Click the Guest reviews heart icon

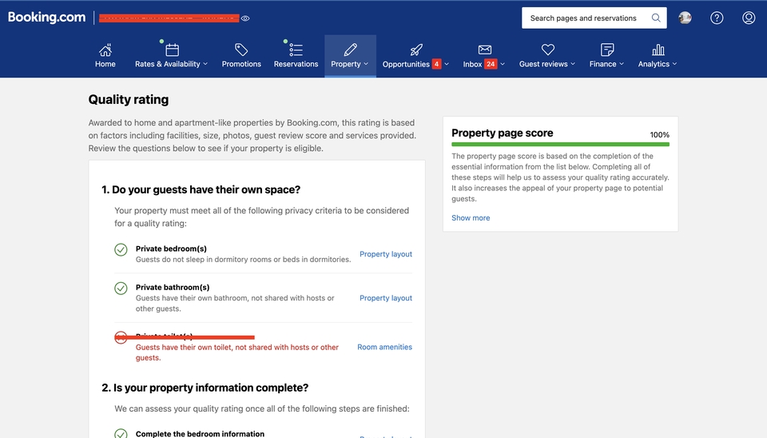548,50
